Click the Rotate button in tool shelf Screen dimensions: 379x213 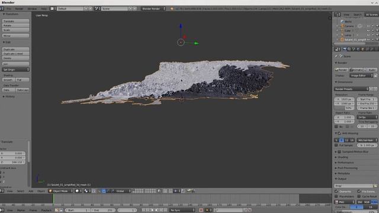tap(16, 25)
